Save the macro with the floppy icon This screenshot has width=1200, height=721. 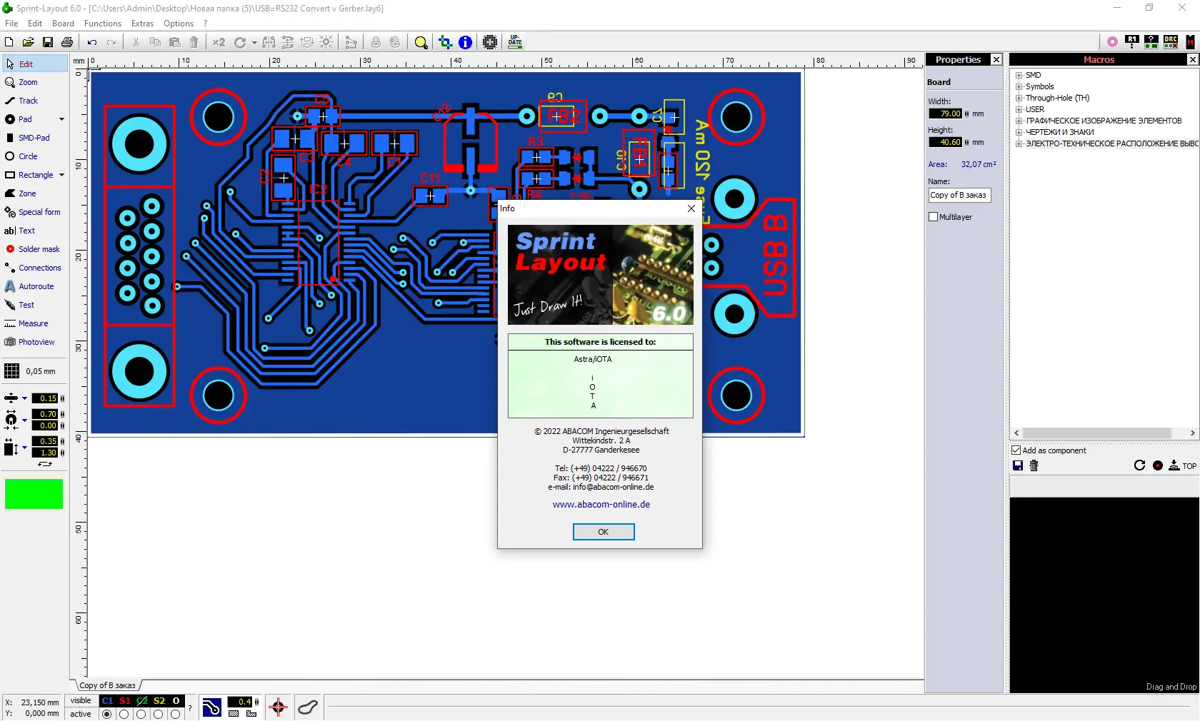point(1018,466)
